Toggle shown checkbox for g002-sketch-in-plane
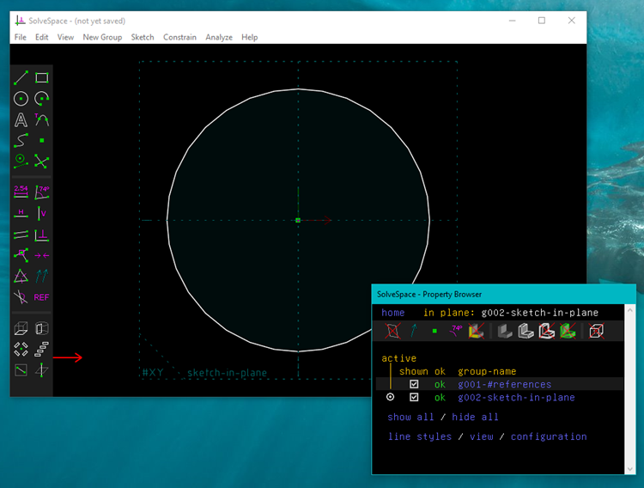The height and width of the screenshot is (488, 644). pos(414,398)
